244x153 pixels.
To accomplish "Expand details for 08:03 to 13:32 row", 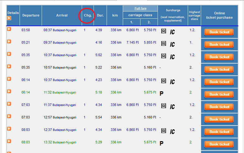I will click(x=9, y=141).
